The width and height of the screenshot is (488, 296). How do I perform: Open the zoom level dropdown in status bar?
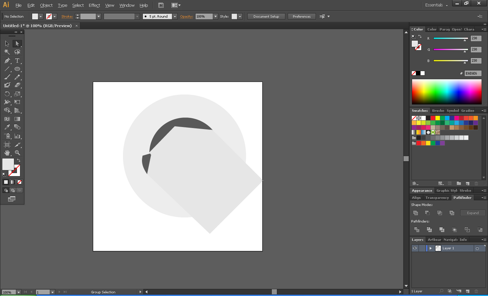pos(19,292)
